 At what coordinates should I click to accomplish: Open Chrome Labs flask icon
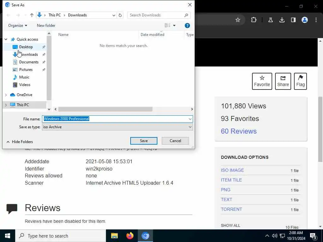pos(271,20)
